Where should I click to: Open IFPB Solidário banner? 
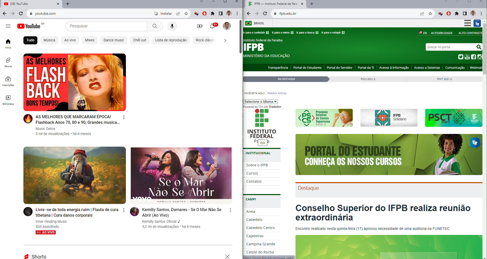click(x=389, y=118)
